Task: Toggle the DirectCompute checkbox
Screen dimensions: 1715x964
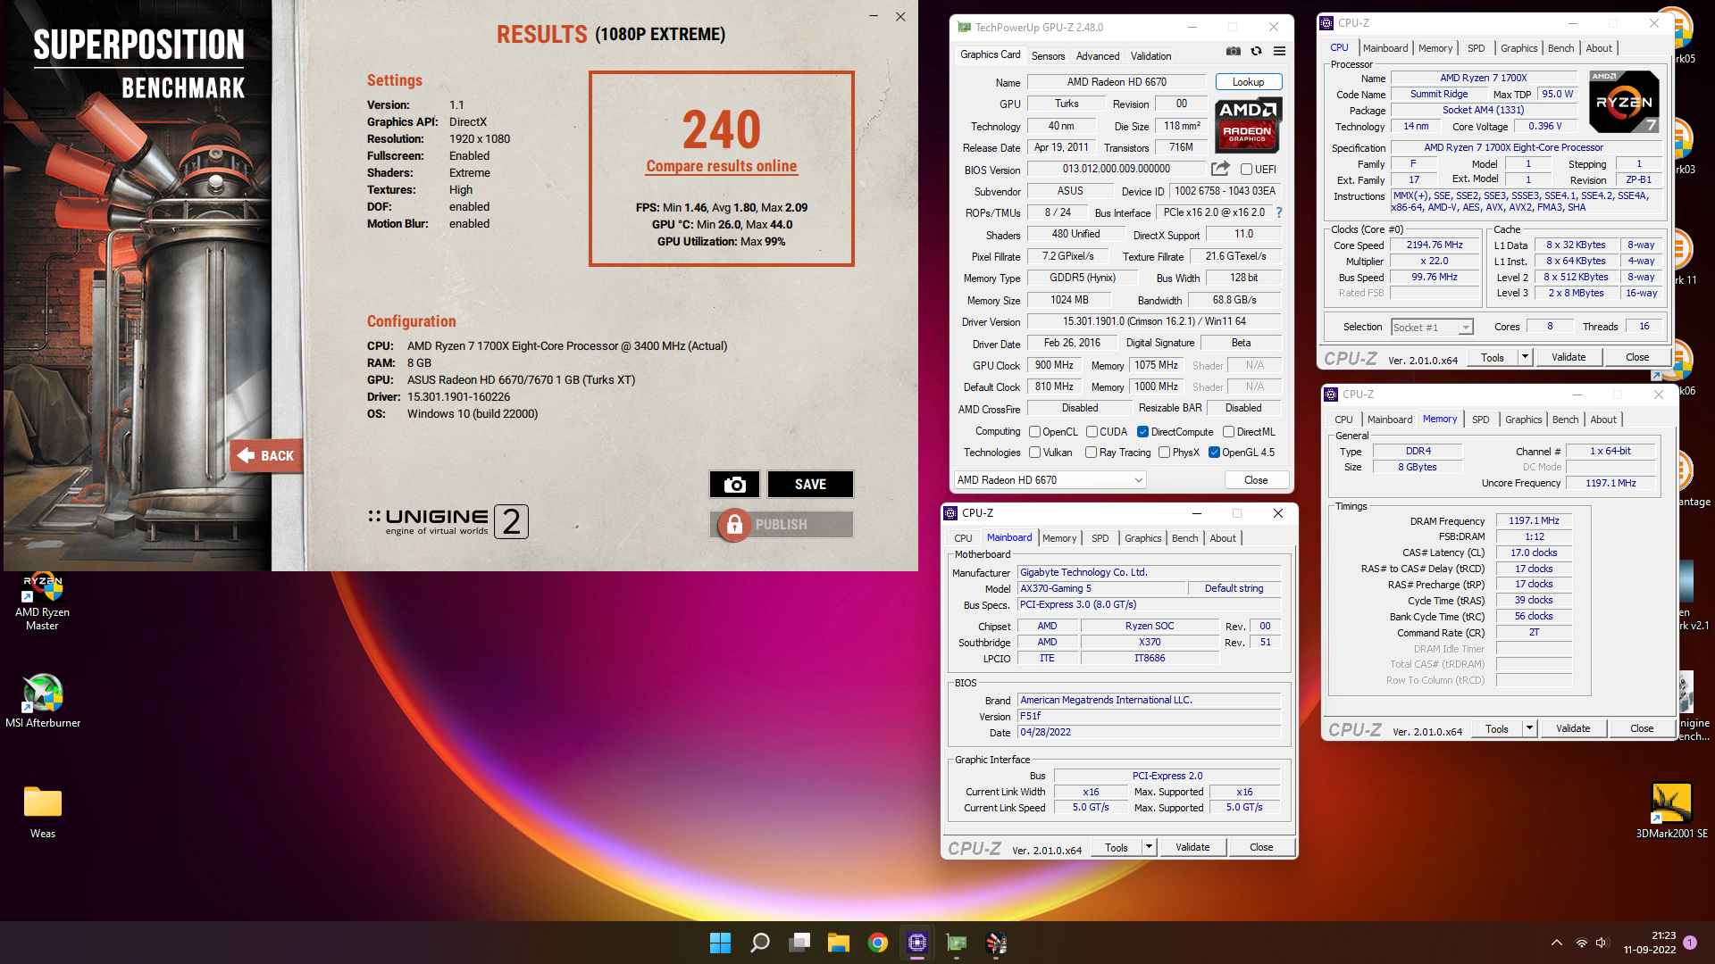Action: pyautogui.click(x=1142, y=432)
